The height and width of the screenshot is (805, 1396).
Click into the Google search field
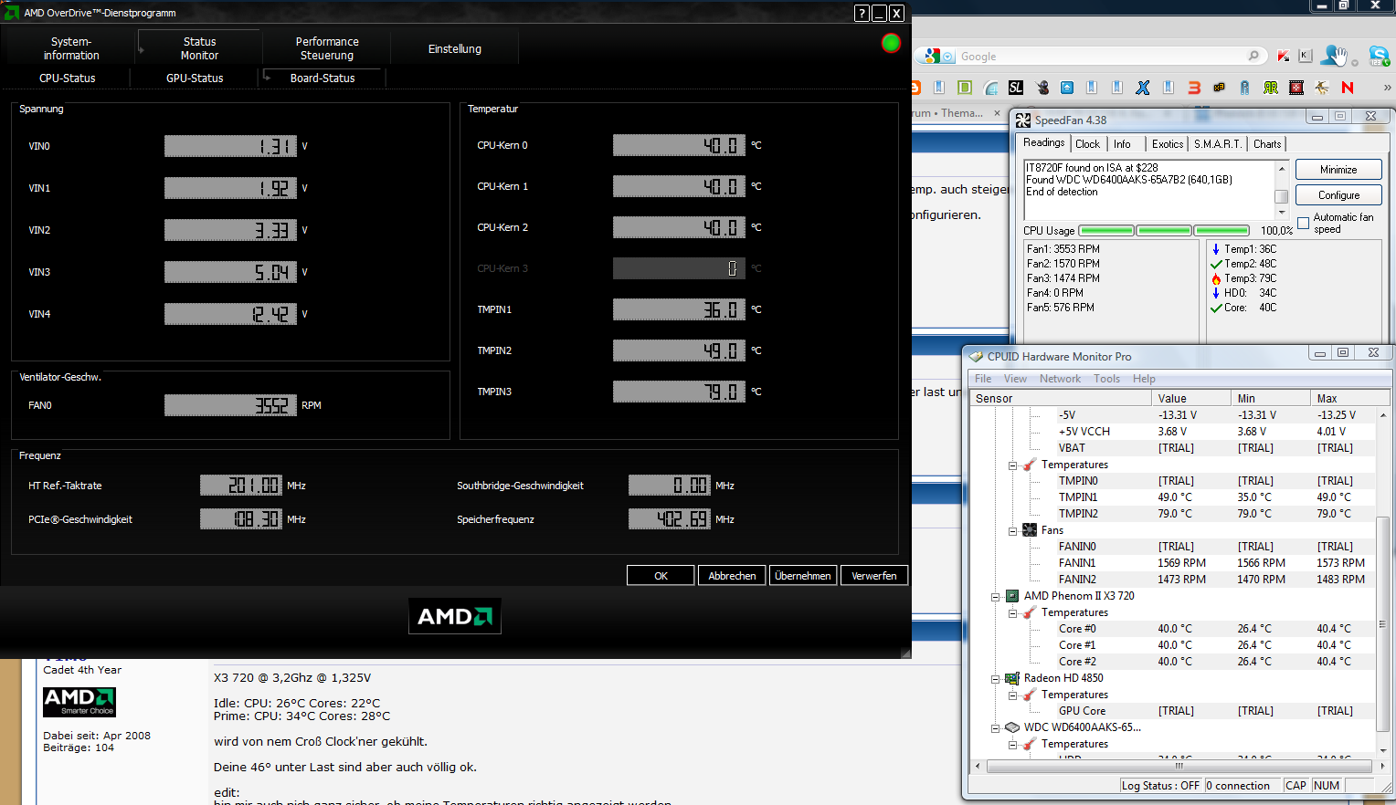pyautogui.click(x=1101, y=57)
